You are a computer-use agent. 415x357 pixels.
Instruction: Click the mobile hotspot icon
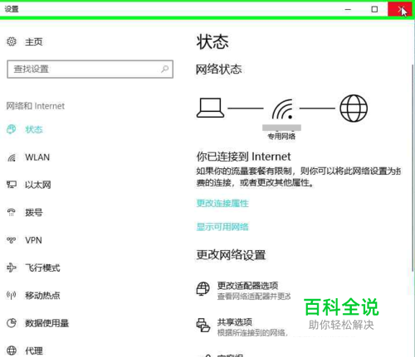pos(12,295)
